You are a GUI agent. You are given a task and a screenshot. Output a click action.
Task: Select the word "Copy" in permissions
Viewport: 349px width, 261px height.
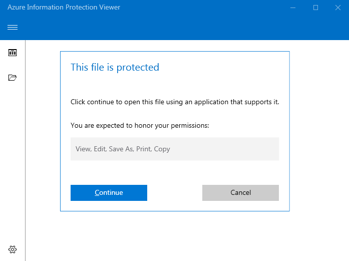click(162, 149)
